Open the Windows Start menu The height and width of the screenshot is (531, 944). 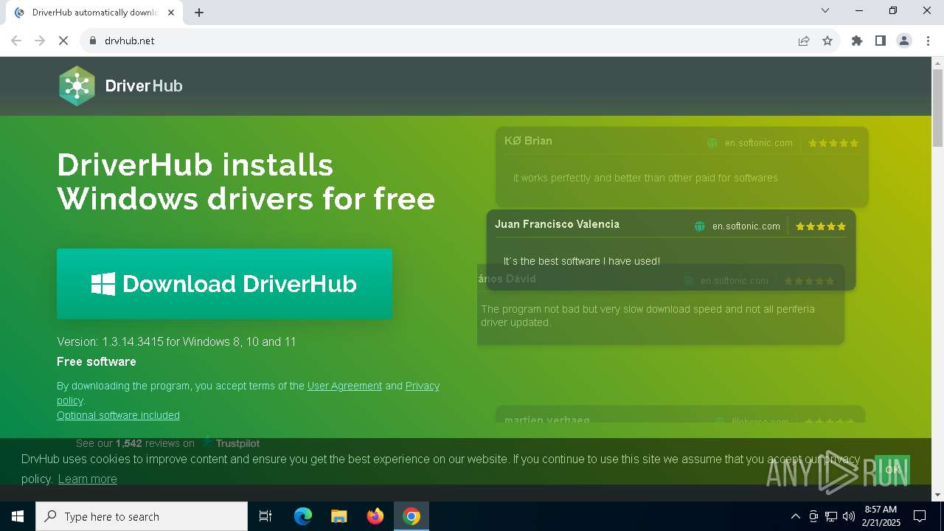18,516
